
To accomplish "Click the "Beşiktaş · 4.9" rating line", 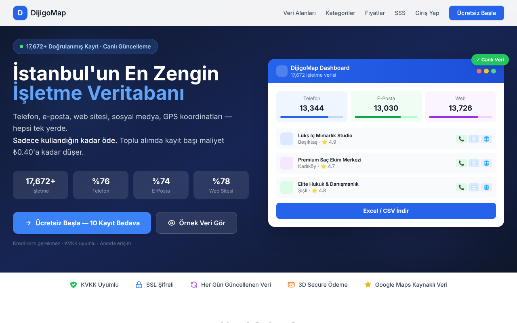I will point(317,142).
